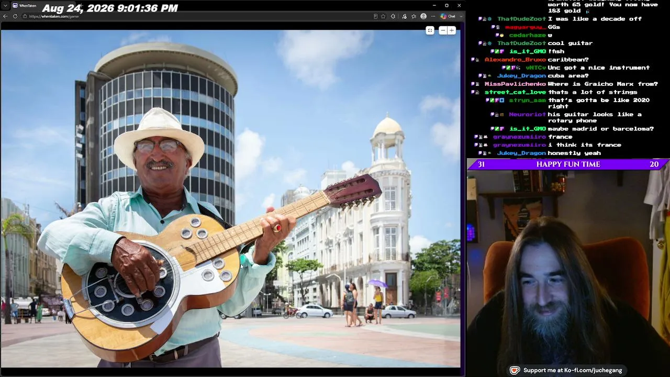Go back in the browser
Screen dimensions: 670x377
pyautogui.click(x=5, y=16)
